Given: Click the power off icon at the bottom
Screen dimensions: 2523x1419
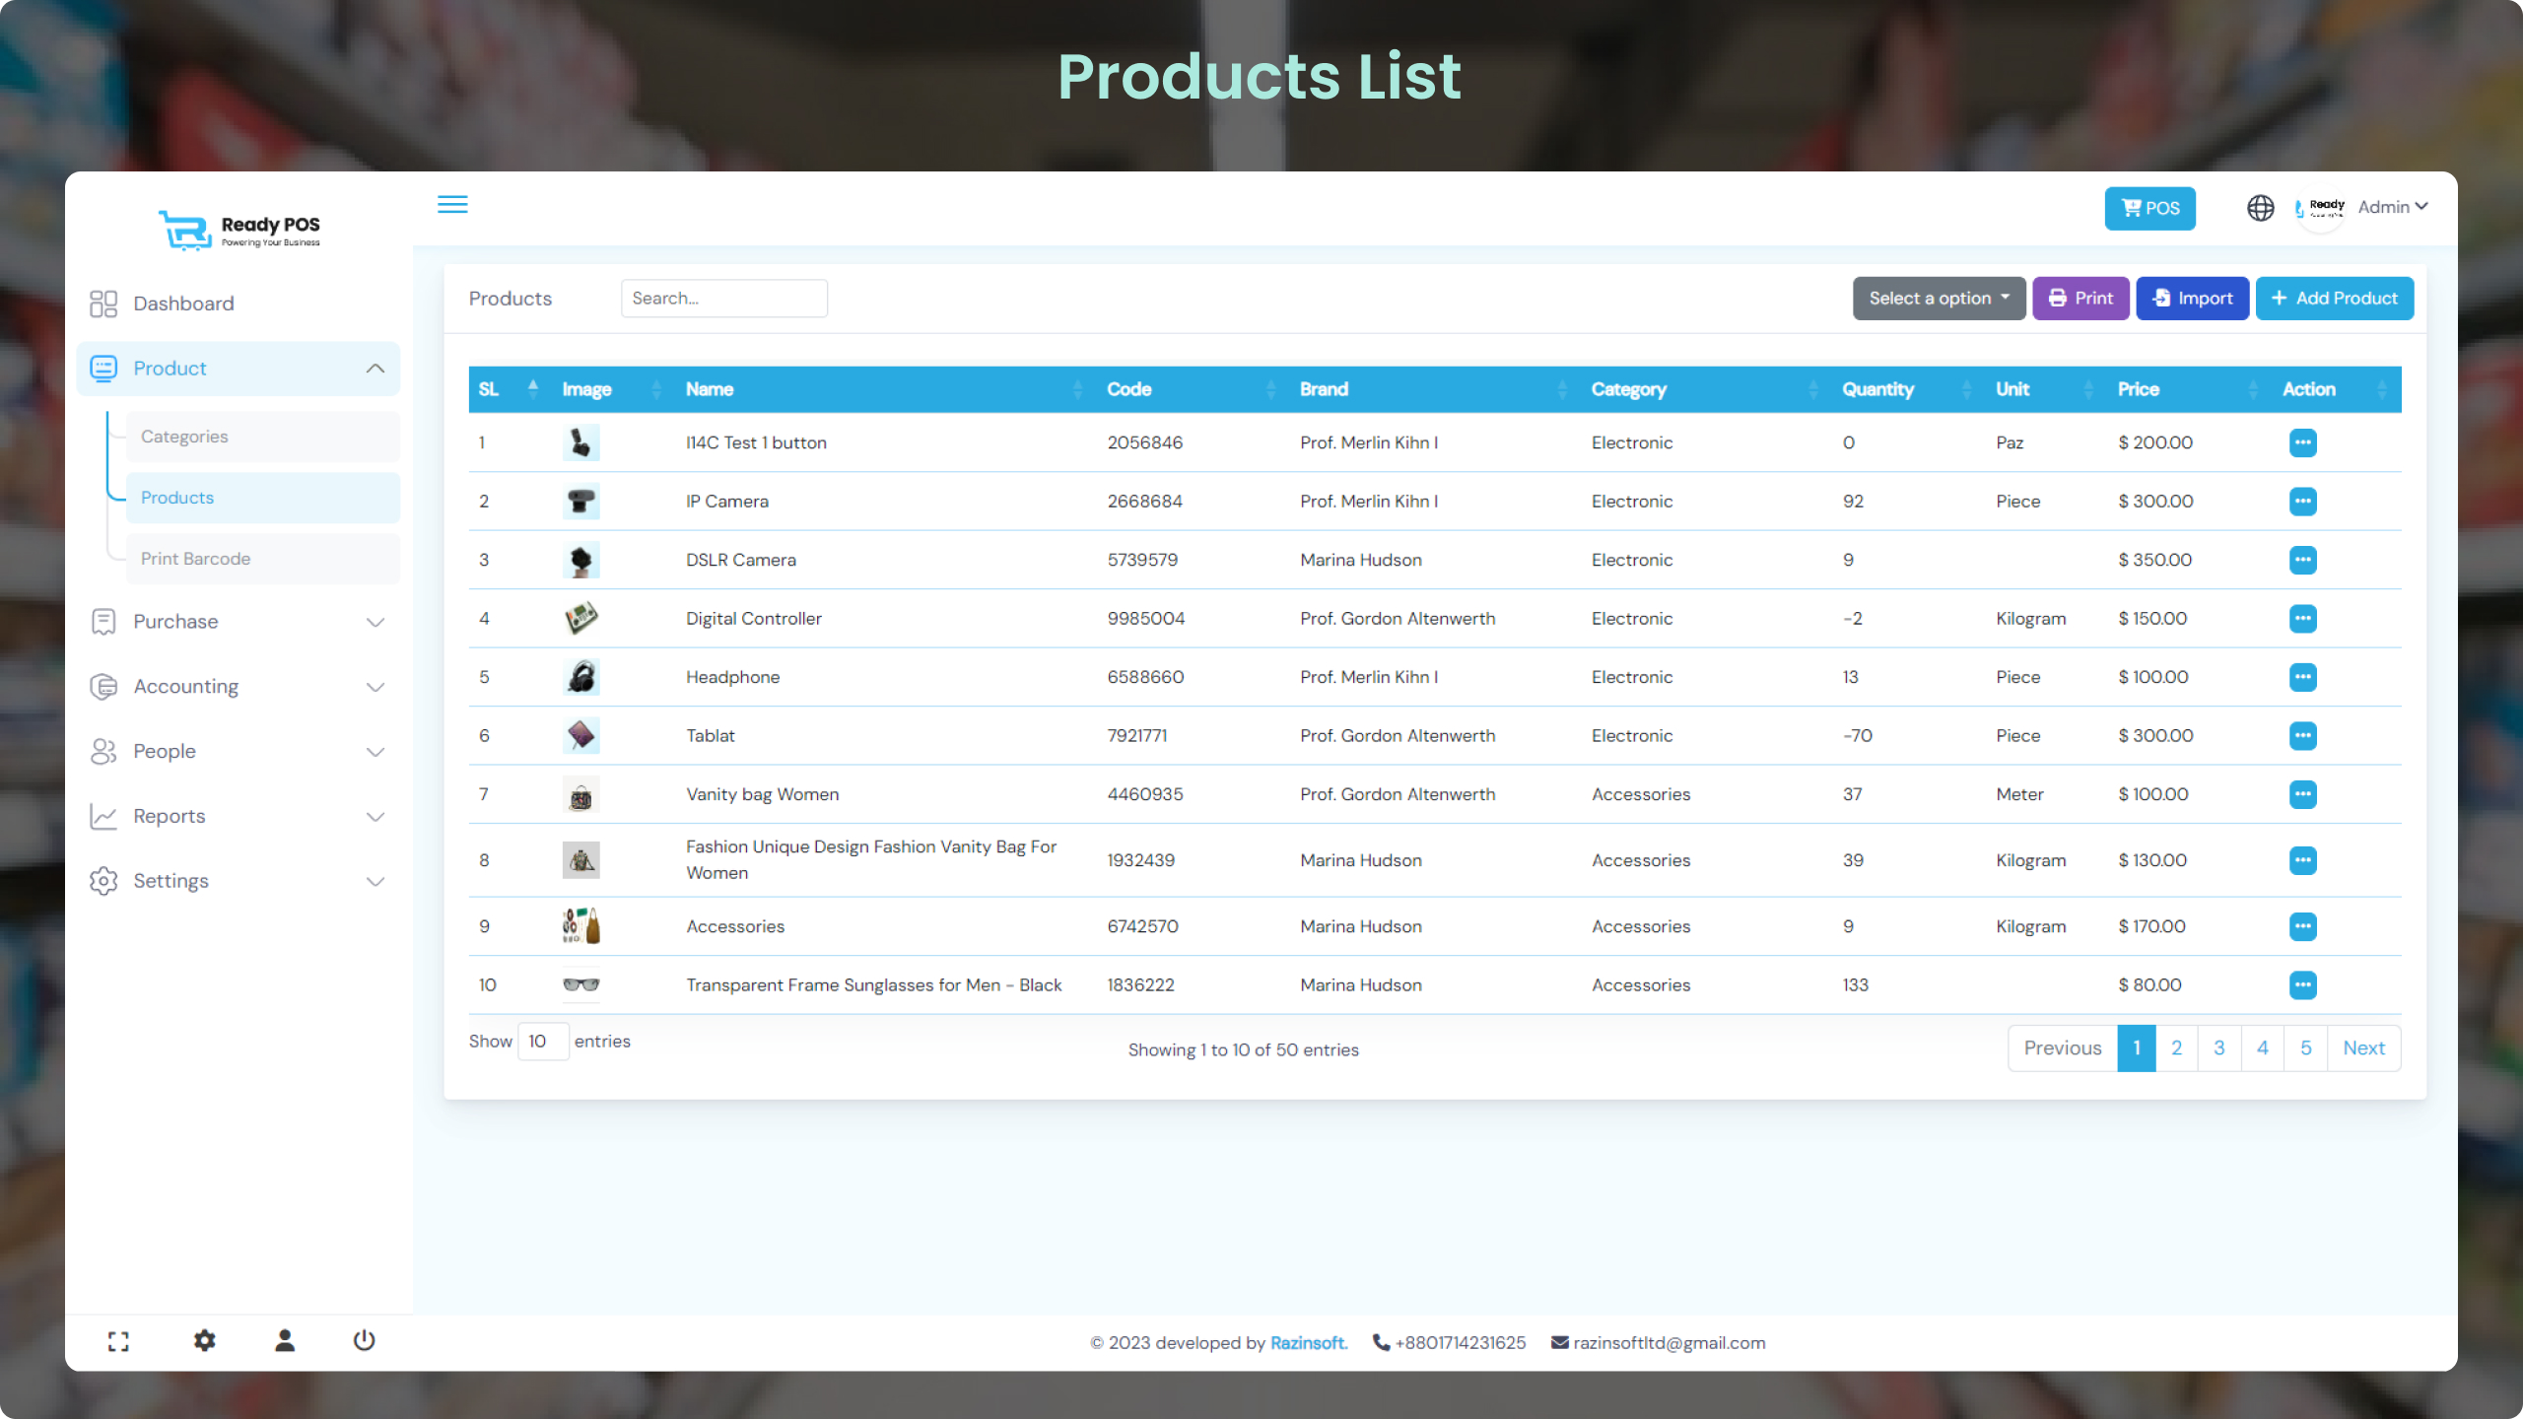Looking at the screenshot, I should coord(363,1340).
